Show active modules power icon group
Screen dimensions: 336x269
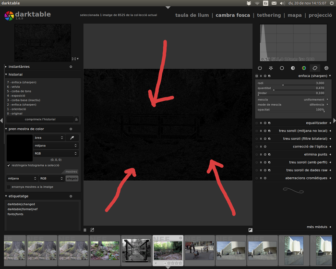tap(260, 68)
